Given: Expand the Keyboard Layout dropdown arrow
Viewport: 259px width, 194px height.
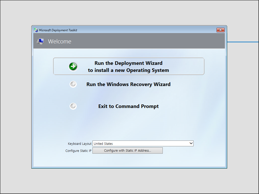Looking at the screenshot, I should tap(191, 143).
